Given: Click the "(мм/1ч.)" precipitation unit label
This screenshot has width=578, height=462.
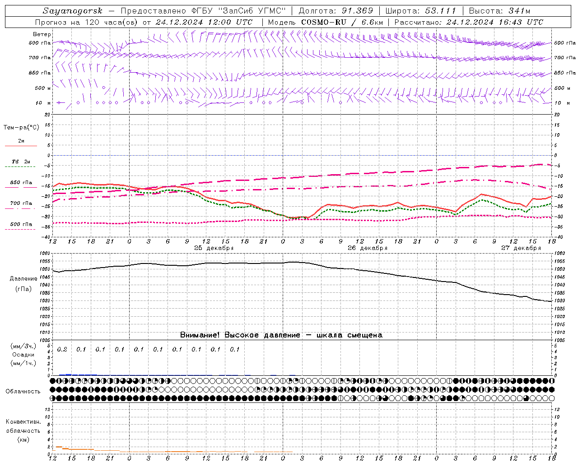Looking at the screenshot, I should [x=23, y=363].
